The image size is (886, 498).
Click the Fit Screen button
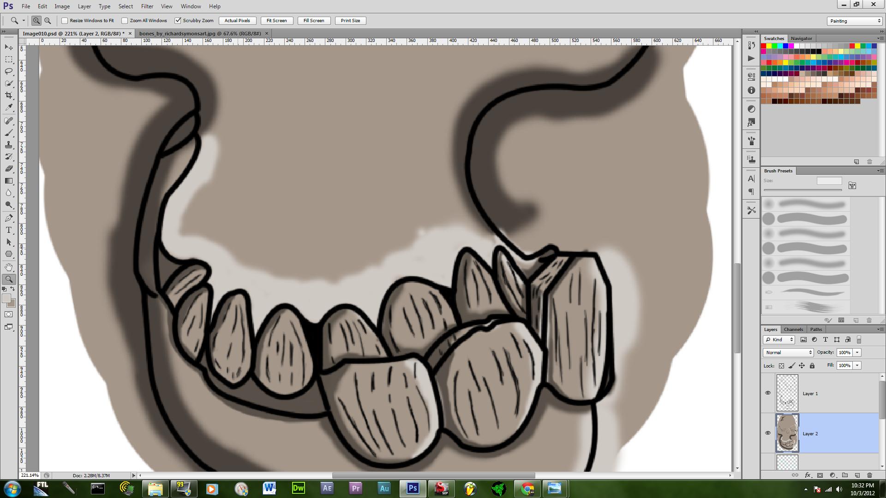(276, 21)
